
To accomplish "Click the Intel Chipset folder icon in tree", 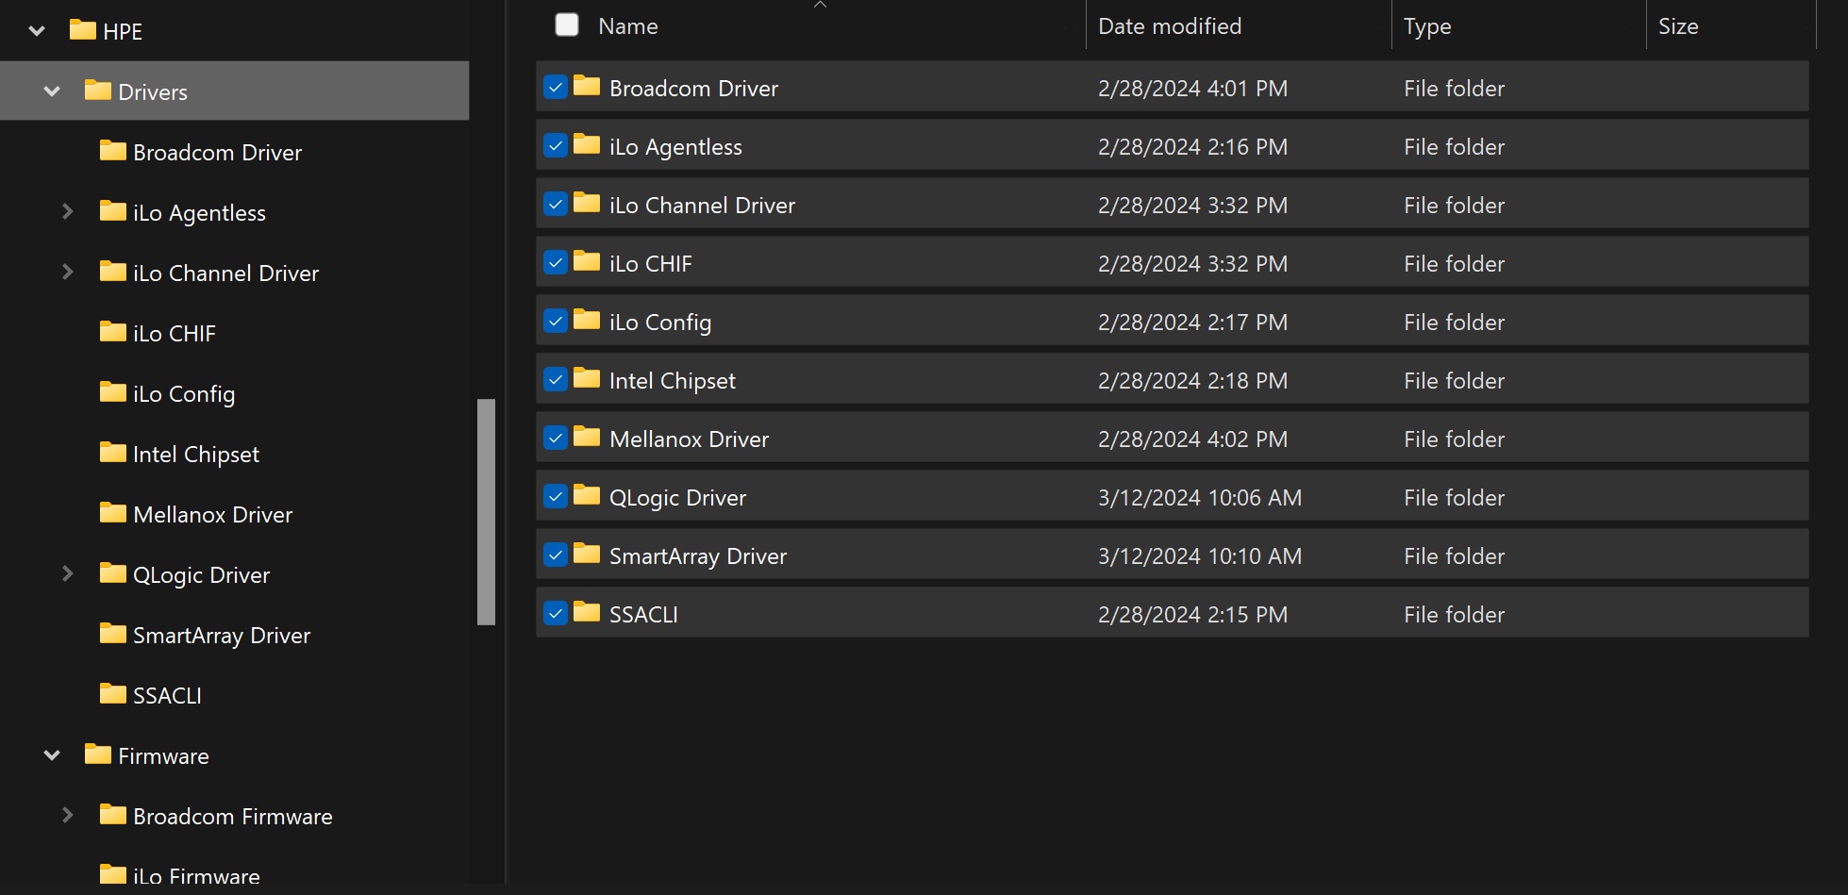I will pyautogui.click(x=113, y=452).
